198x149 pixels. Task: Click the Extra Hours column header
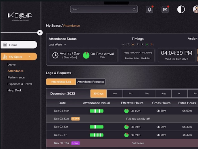(x=187, y=103)
